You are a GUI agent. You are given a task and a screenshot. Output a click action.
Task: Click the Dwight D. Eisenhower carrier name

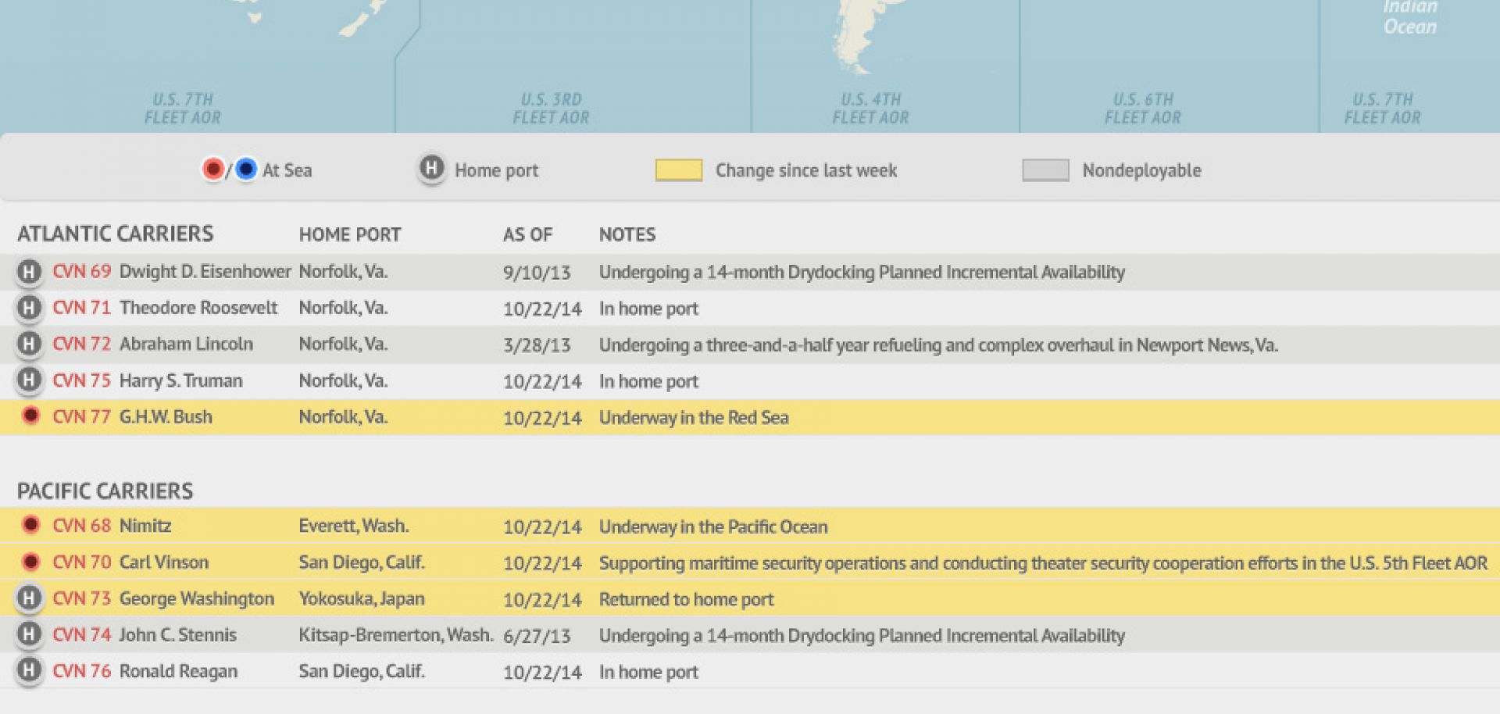[205, 272]
